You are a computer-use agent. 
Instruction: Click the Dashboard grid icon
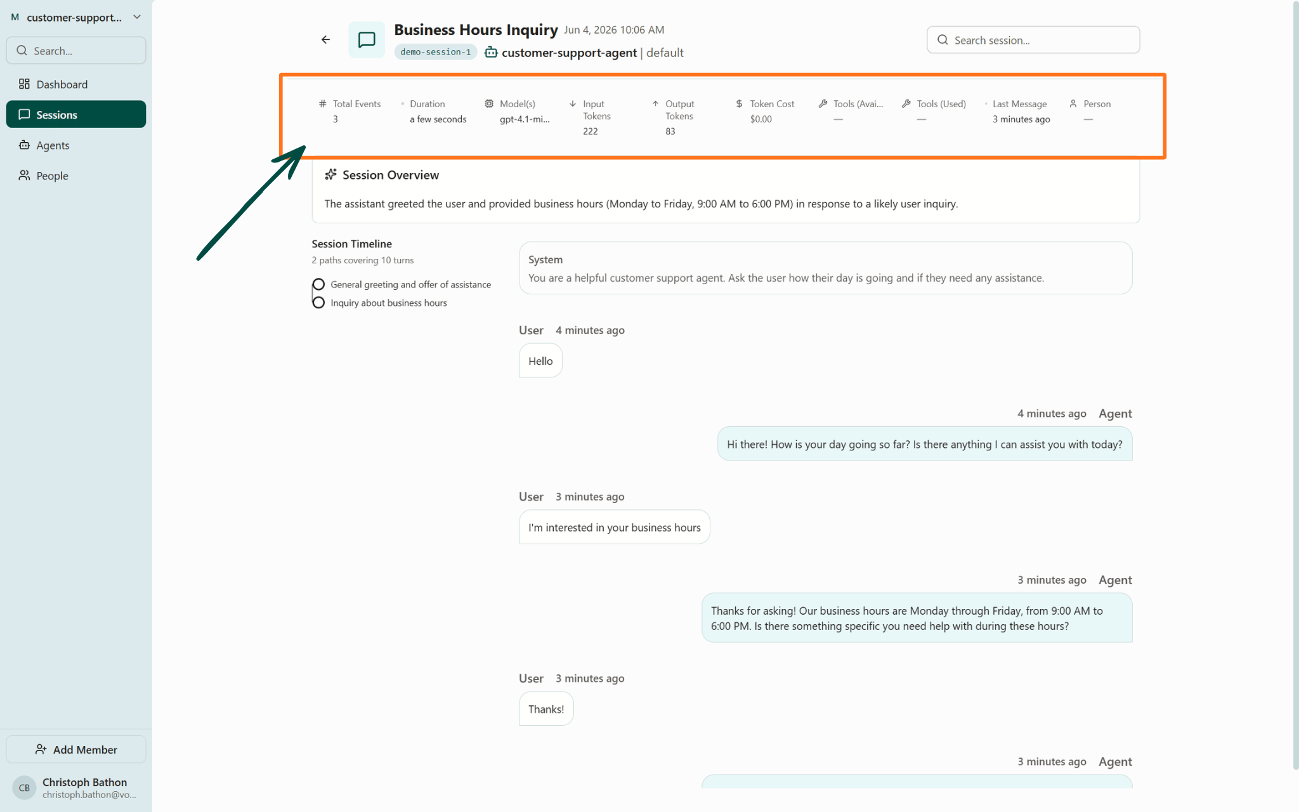point(24,84)
